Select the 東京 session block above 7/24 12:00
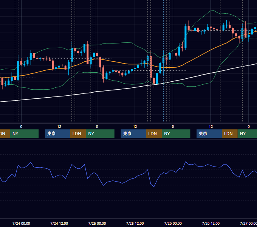Screen dimensions: 257x227 pos(57,134)
